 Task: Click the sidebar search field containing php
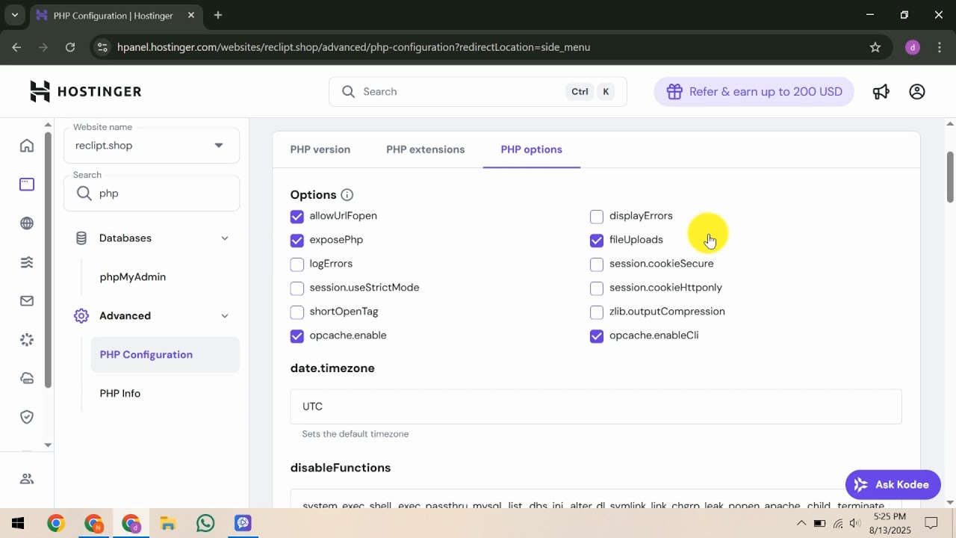tap(152, 194)
